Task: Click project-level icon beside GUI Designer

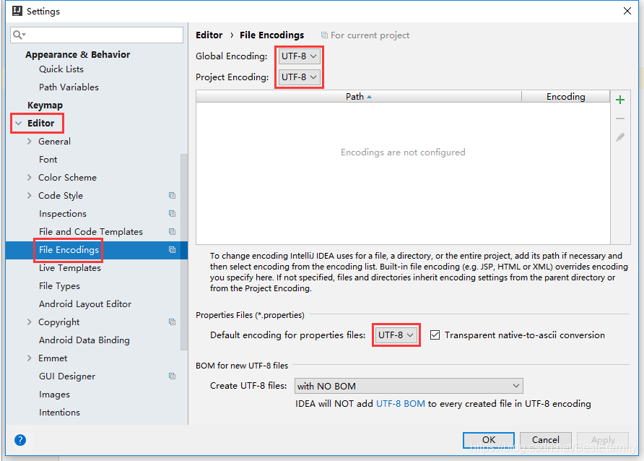Action: point(172,376)
